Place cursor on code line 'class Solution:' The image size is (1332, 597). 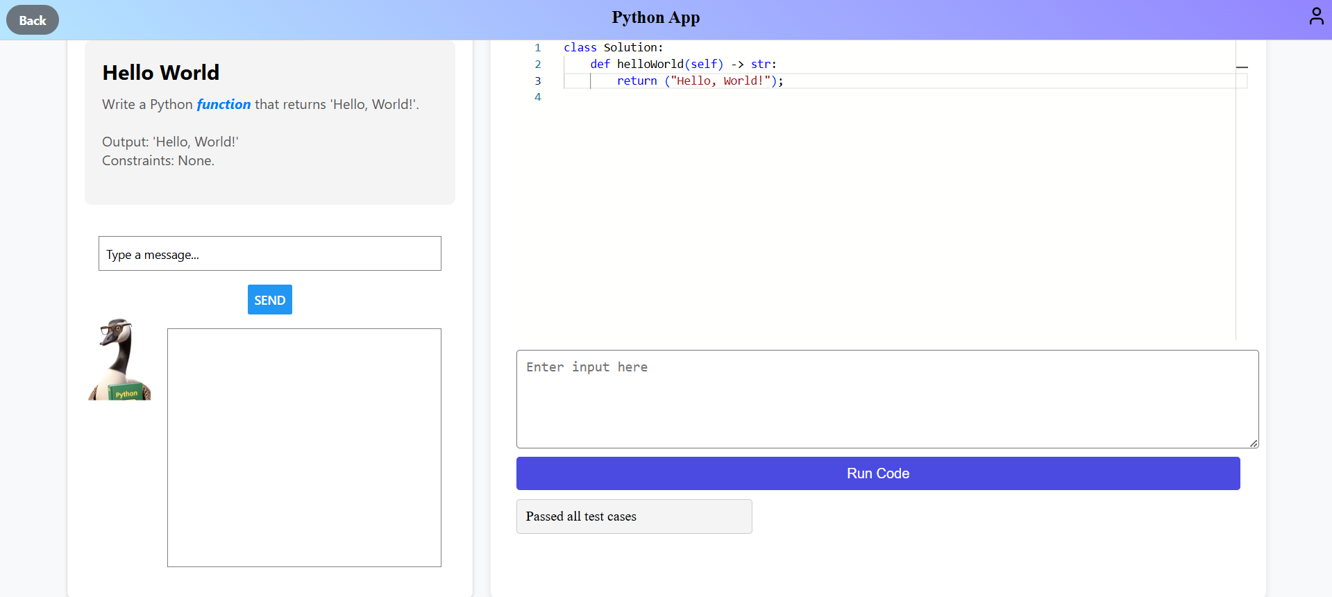[x=613, y=47]
